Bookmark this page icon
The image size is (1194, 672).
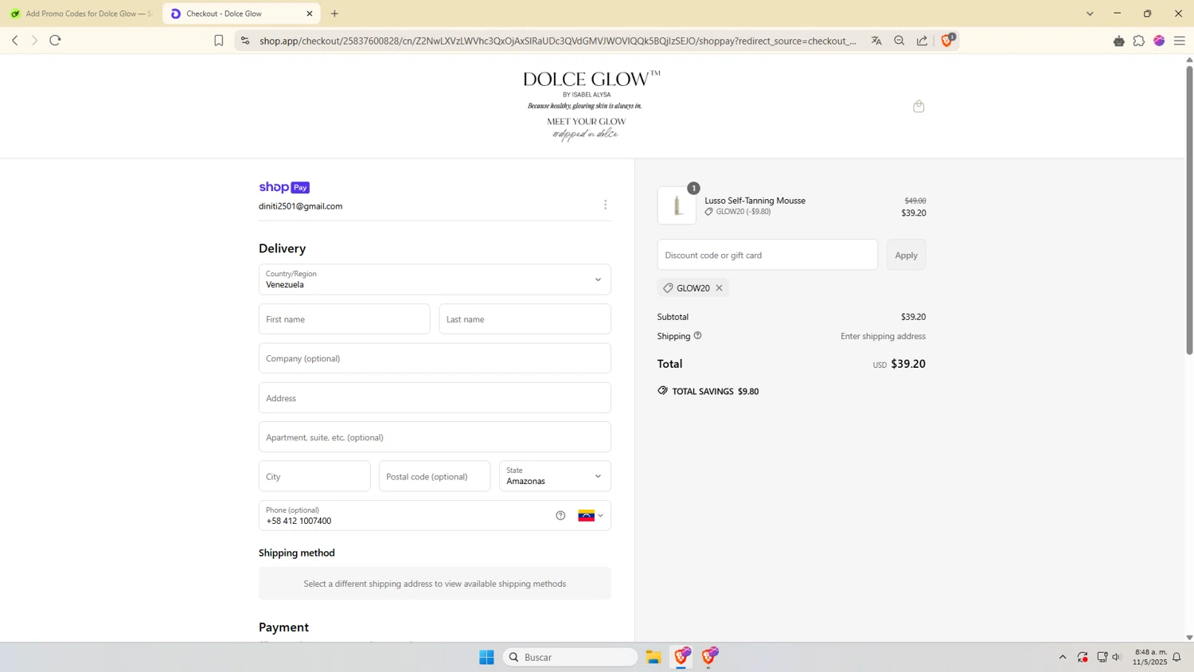[x=219, y=41]
